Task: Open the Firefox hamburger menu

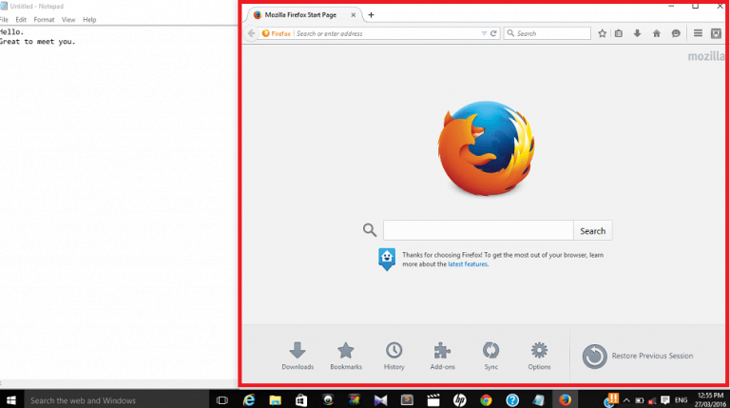Action: [698, 33]
